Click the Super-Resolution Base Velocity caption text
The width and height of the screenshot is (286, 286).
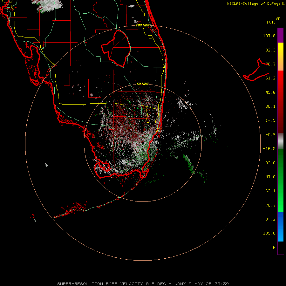(143, 284)
